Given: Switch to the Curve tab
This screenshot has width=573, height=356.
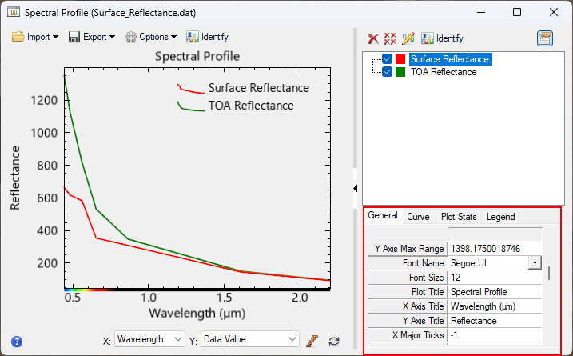Looking at the screenshot, I should (x=419, y=217).
